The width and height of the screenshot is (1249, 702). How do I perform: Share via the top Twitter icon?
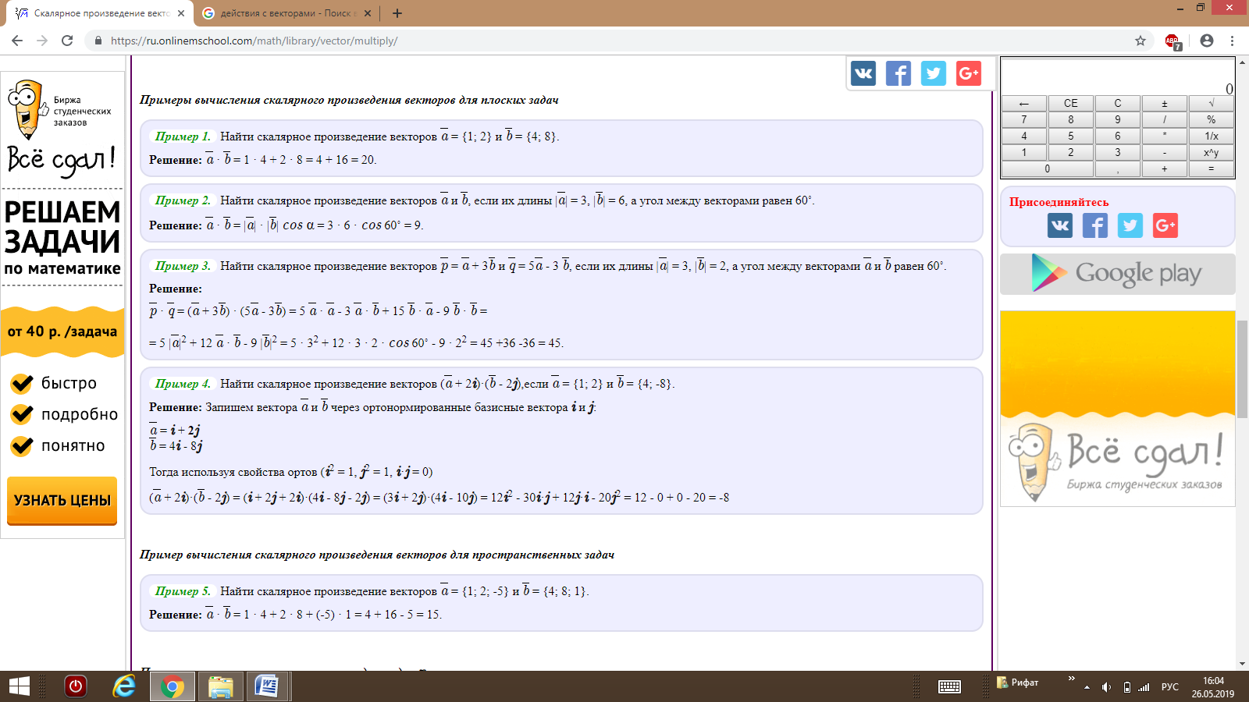pos(933,73)
